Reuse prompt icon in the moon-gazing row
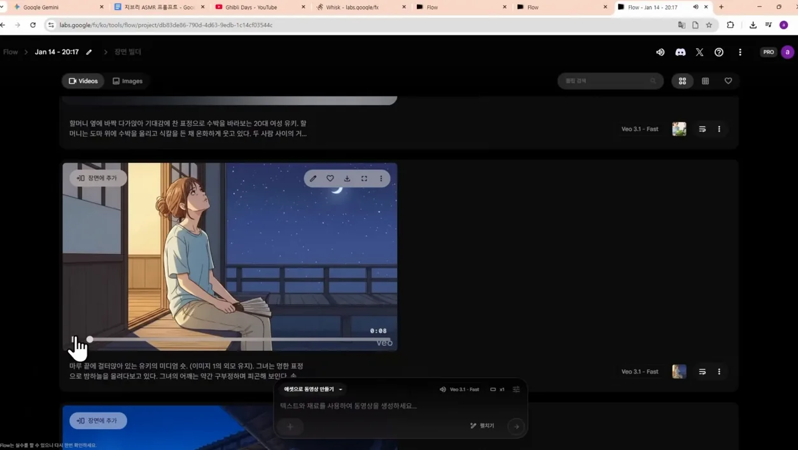Image resolution: width=798 pixels, height=450 pixels. [702, 371]
